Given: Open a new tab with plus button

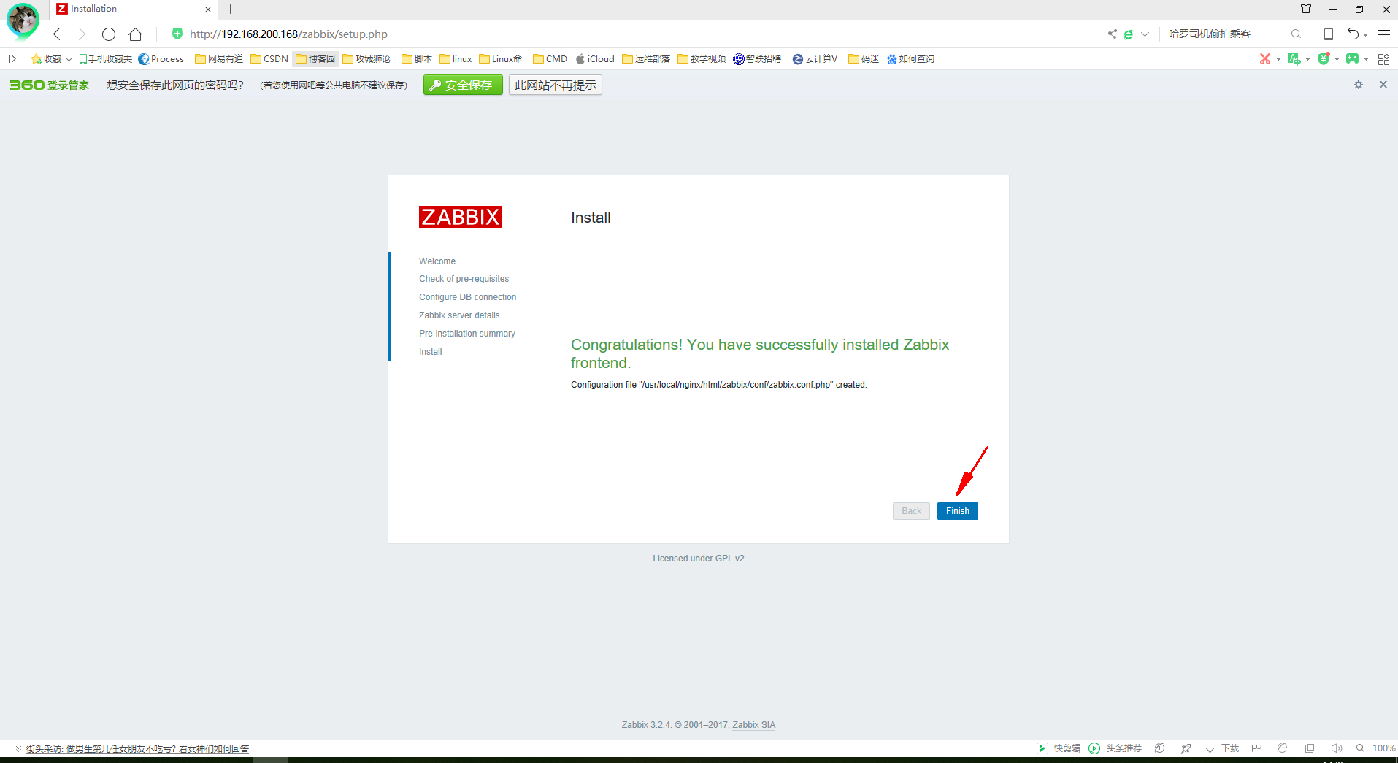Looking at the screenshot, I should [231, 9].
